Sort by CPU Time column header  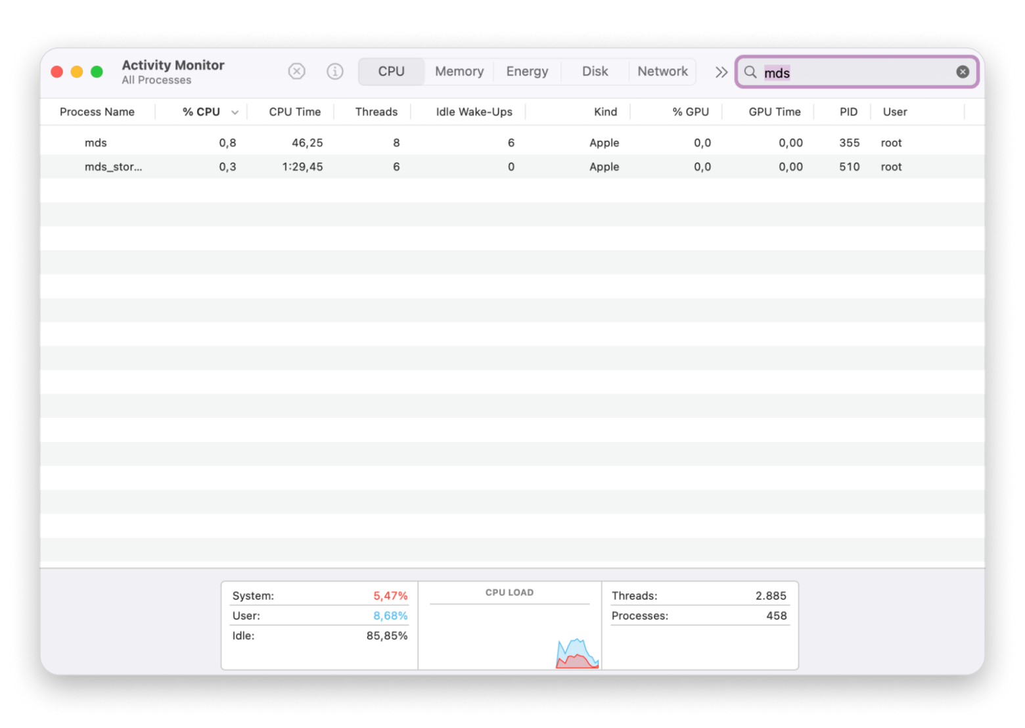pyautogui.click(x=295, y=112)
